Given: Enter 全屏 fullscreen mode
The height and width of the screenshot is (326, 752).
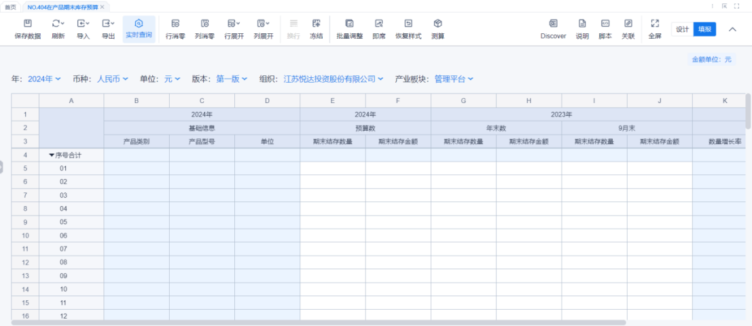Looking at the screenshot, I should 655,24.
